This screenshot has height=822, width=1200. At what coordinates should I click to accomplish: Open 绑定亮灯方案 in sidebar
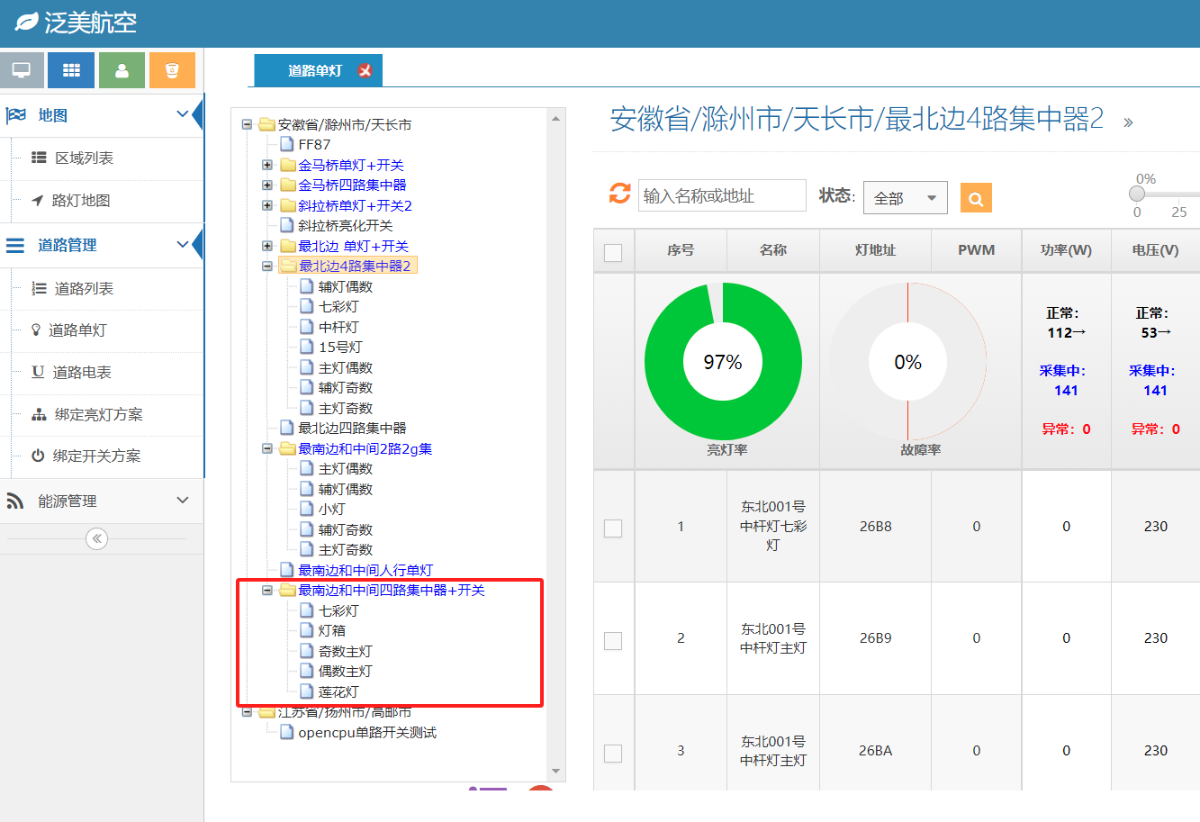(98, 414)
